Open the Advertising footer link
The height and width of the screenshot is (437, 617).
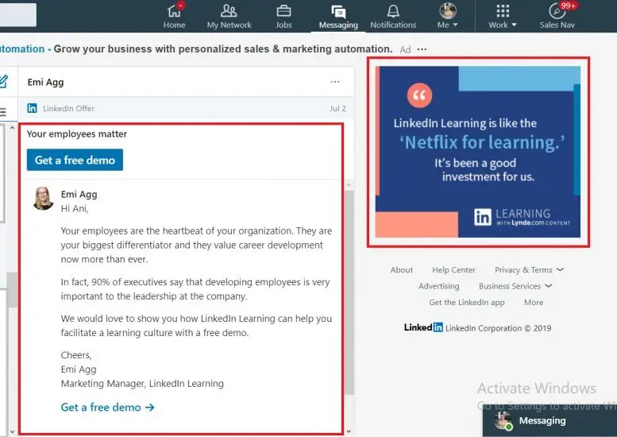pyautogui.click(x=439, y=286)
